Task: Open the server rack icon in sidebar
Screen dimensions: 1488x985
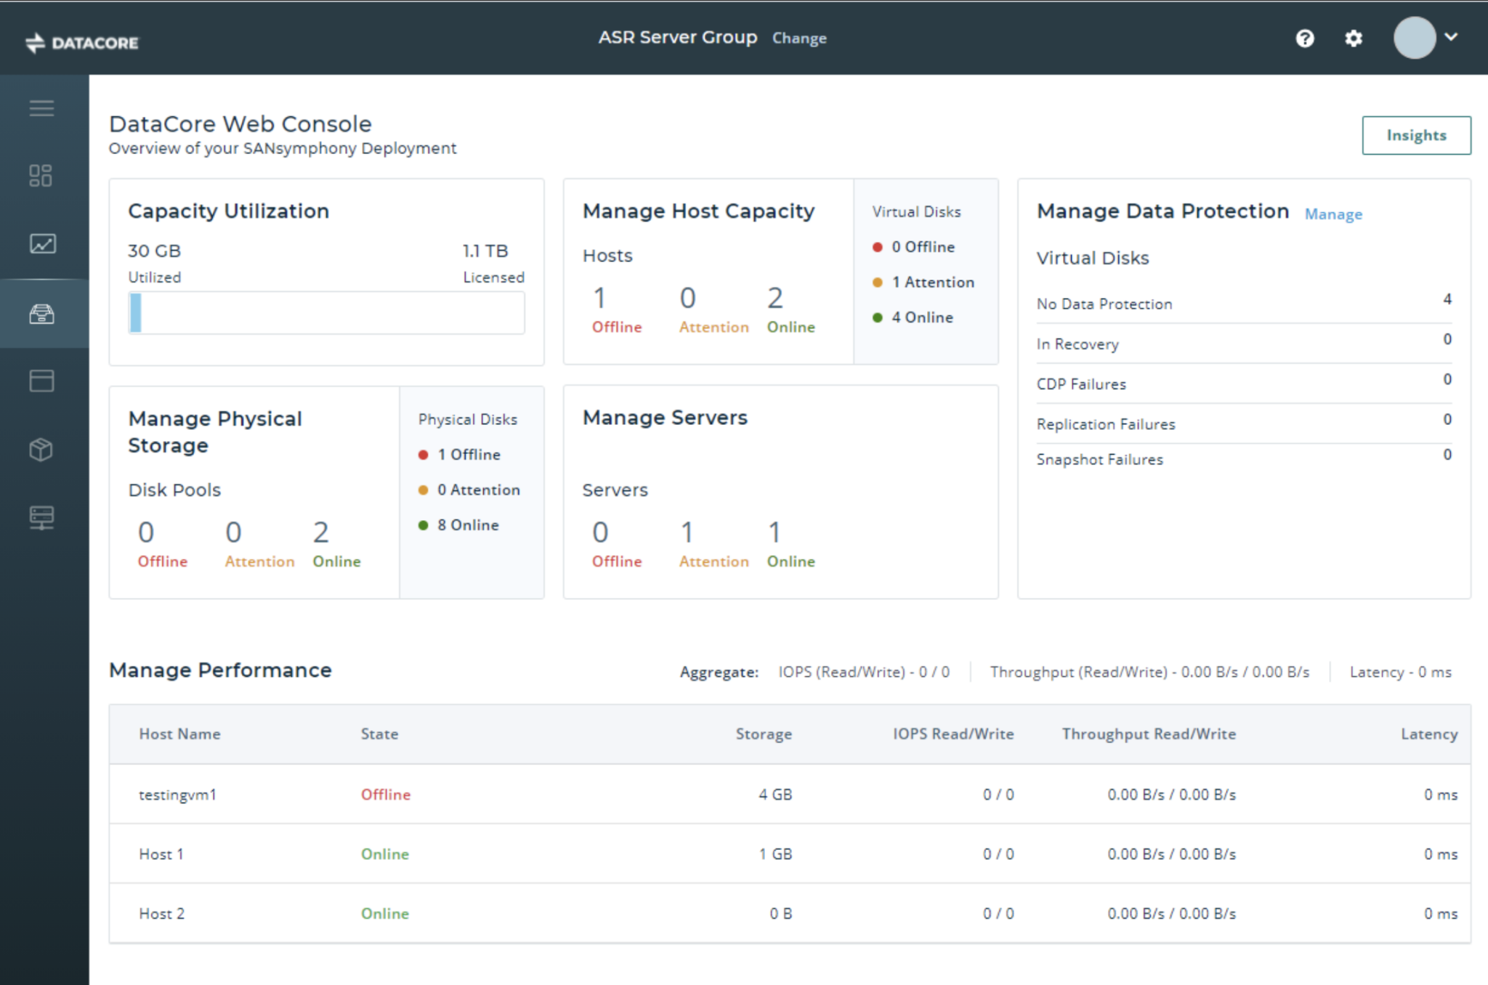Action: pyautogui.click(x=41, y=518)
